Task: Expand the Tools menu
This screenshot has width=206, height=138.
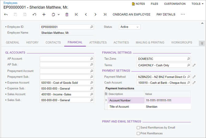Action: coord(197,4)
